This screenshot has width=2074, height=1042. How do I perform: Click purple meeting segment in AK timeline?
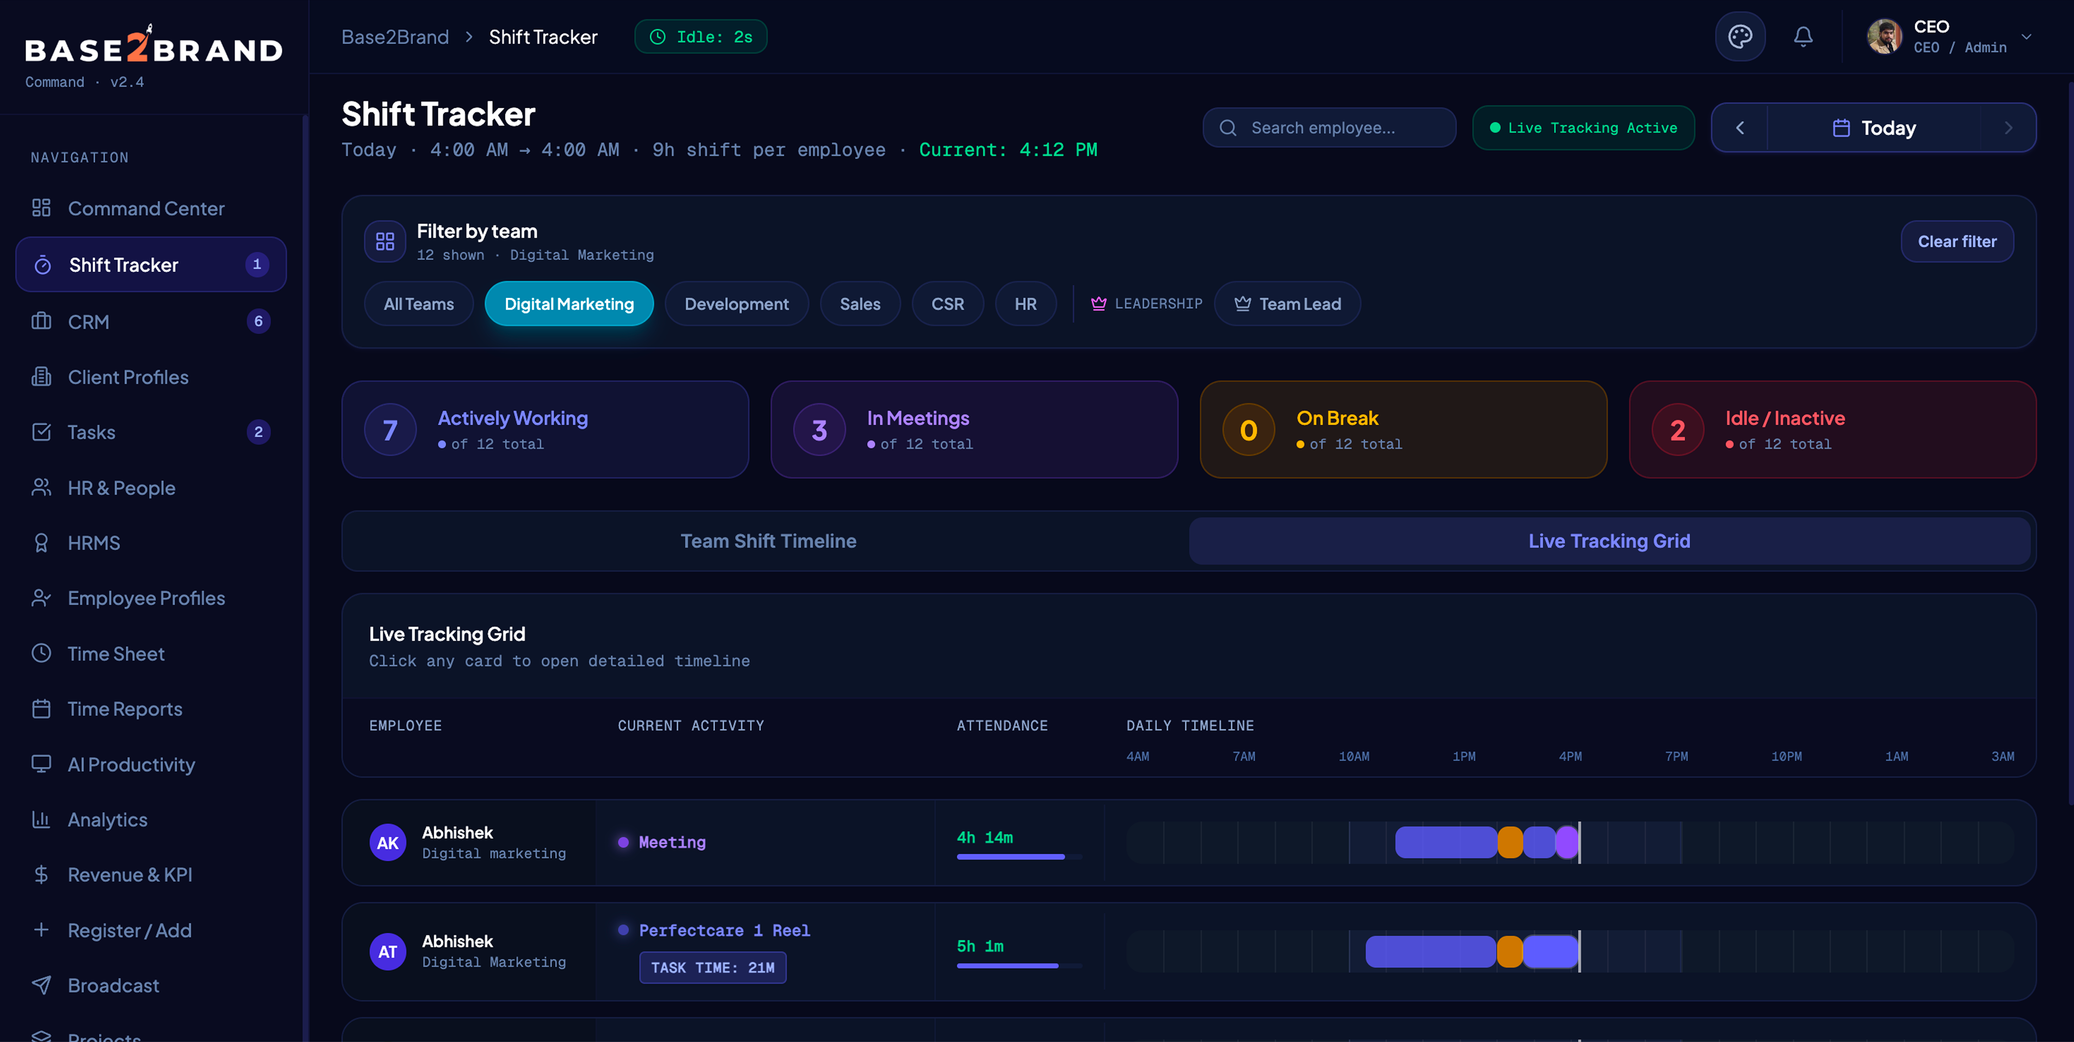[1567, 843]
